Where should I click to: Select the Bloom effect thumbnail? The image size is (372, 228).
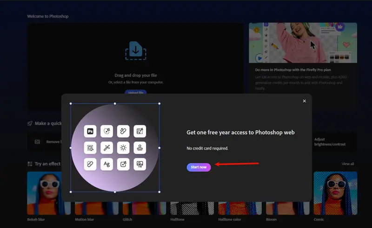coord(287,208)
